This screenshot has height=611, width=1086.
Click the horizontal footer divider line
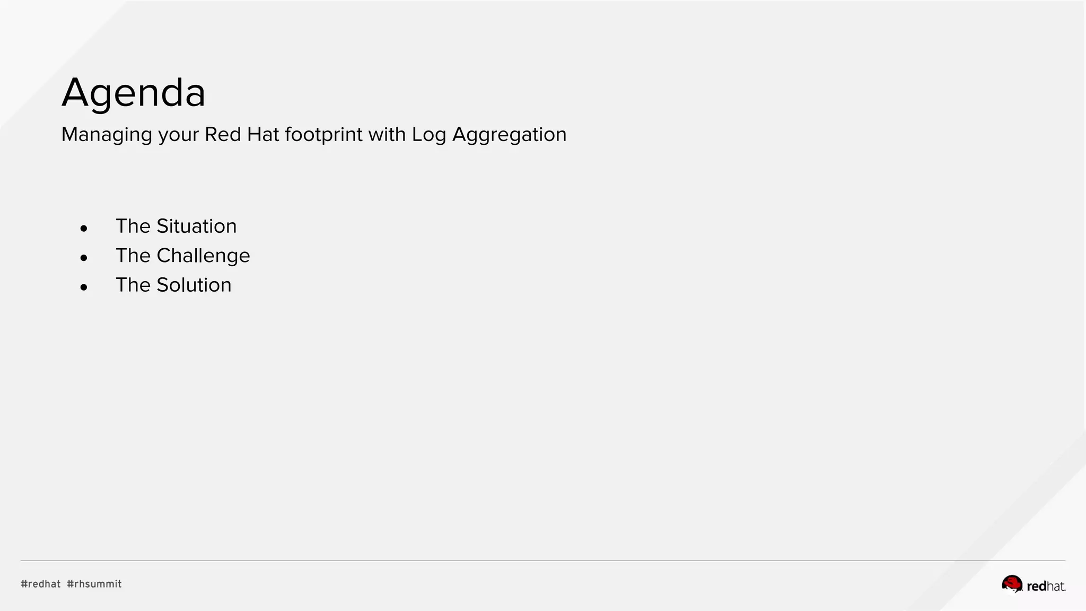543,561
